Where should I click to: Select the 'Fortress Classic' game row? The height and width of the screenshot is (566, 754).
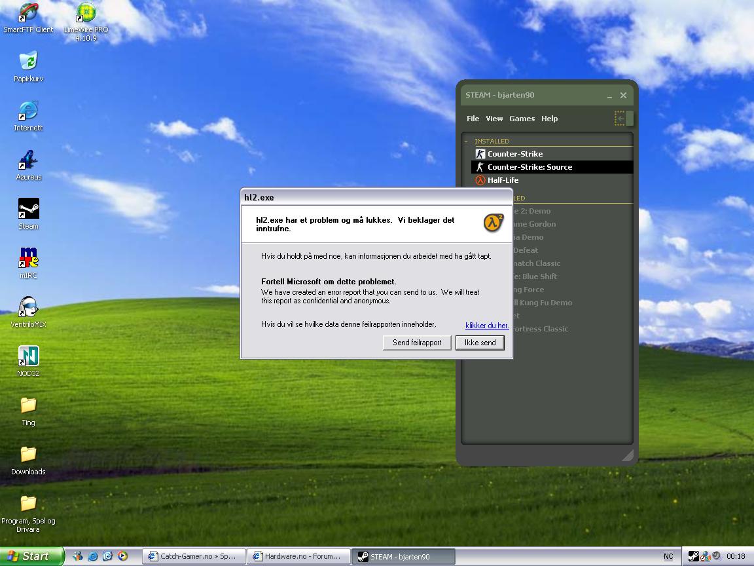[x=573, y=329]
